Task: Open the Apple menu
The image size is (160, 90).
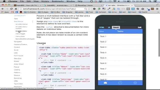Action: coord(4,1)
